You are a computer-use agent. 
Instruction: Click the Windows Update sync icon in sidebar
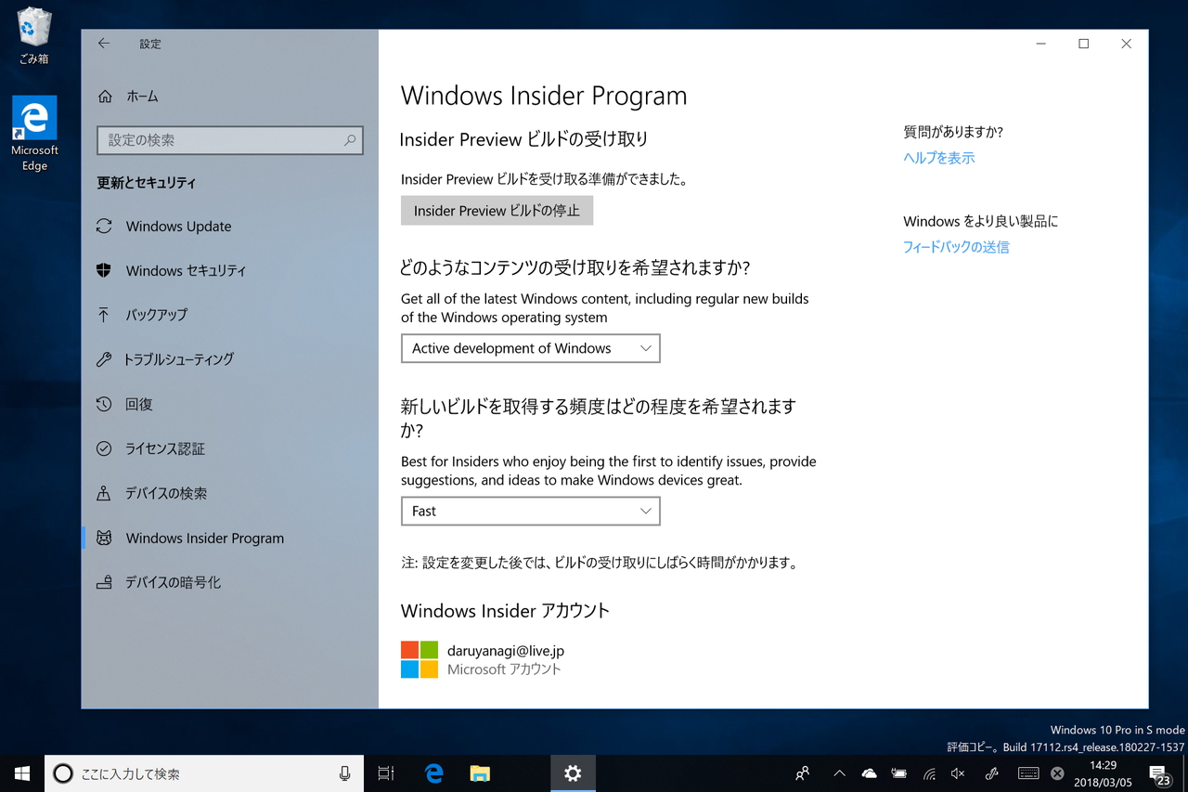pyautogui.click(x=105, y=226)
